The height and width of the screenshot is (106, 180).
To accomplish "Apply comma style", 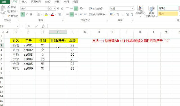I will [x=122, y=14].
